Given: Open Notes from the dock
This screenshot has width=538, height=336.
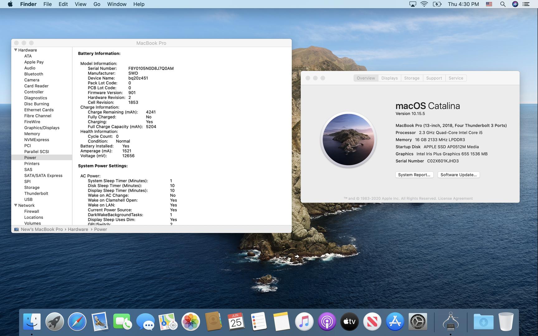Looking at the screenshot, I should pyautogui.click(x=281, y=321).
